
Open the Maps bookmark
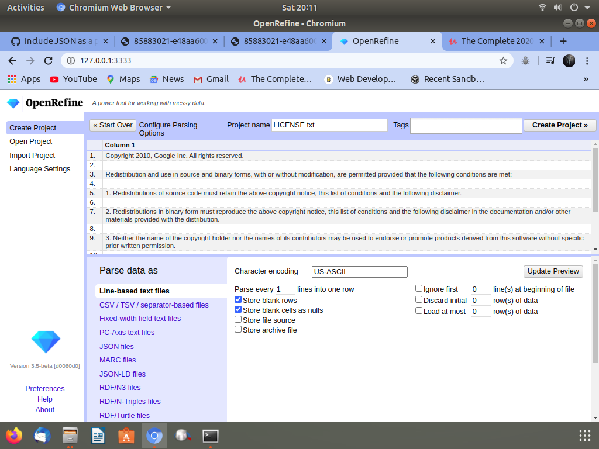tap(123, 79)
